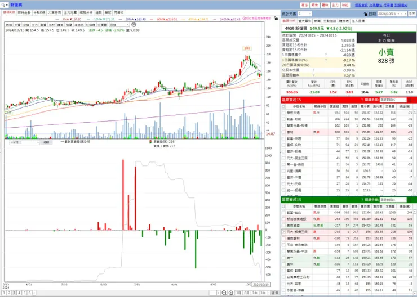Open help question mark in red 買超15 header

(x=362, y=100)
